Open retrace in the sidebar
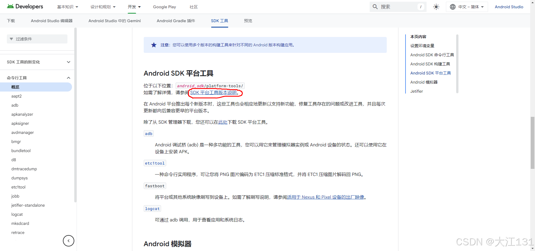 pyautogui.click(x=18, y=233)
